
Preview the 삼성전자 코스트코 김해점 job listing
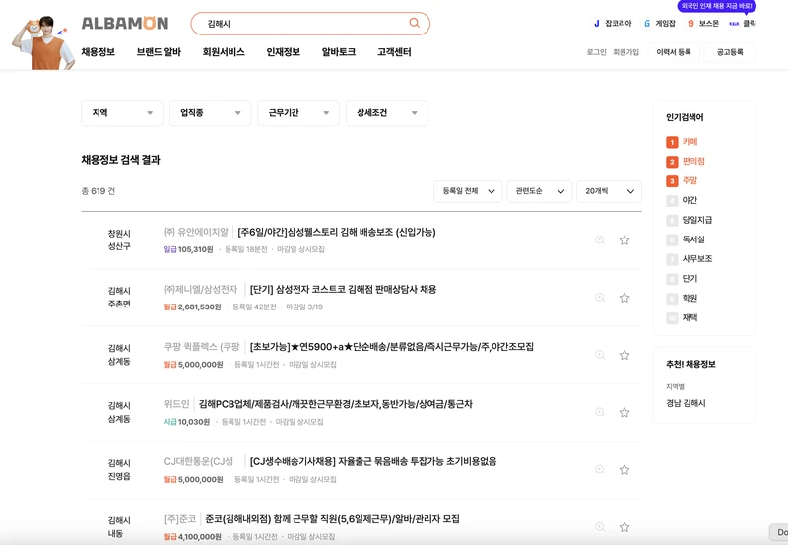click(600, 298)
